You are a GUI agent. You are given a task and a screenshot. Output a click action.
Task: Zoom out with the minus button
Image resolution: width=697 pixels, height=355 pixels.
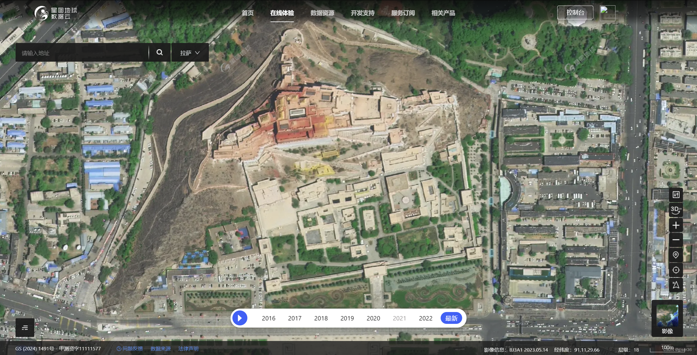676,240
